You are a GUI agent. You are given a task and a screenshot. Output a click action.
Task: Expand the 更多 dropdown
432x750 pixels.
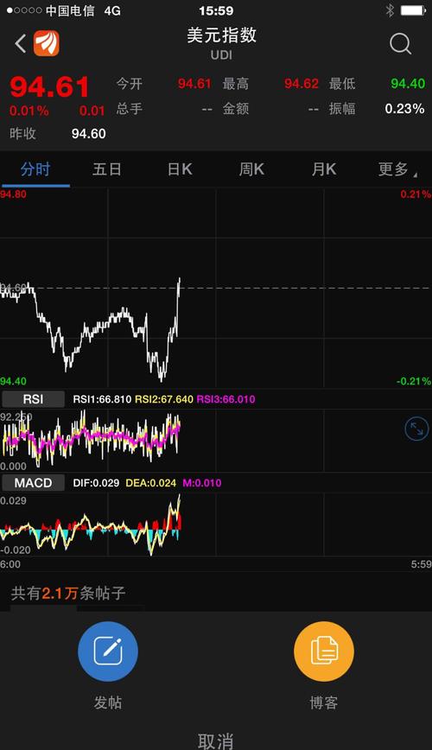coord(397,168)
